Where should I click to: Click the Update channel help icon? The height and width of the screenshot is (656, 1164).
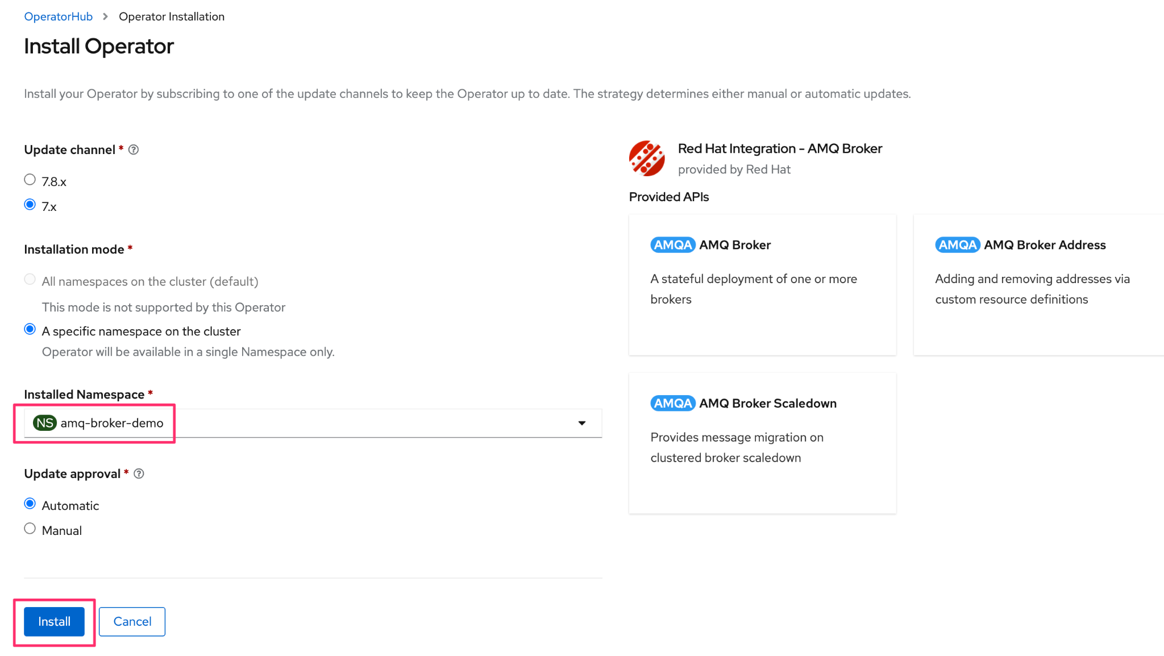click(x=134, y=150)
